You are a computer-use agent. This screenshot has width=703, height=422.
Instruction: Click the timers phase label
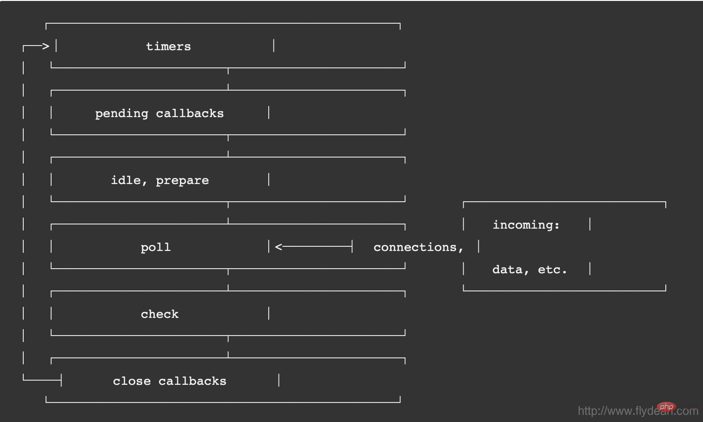168,46
